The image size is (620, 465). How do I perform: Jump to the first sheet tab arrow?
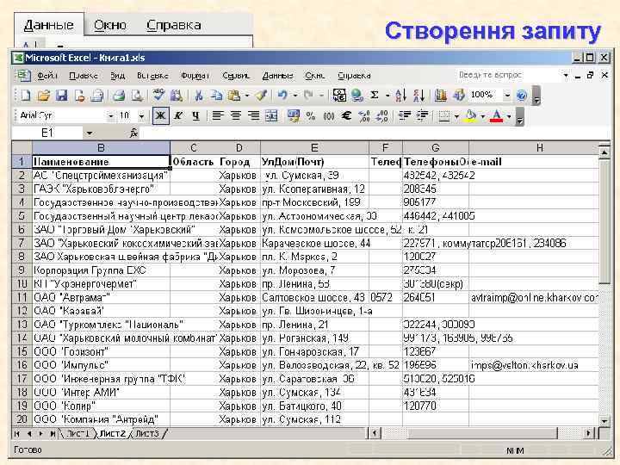point(17,433)
